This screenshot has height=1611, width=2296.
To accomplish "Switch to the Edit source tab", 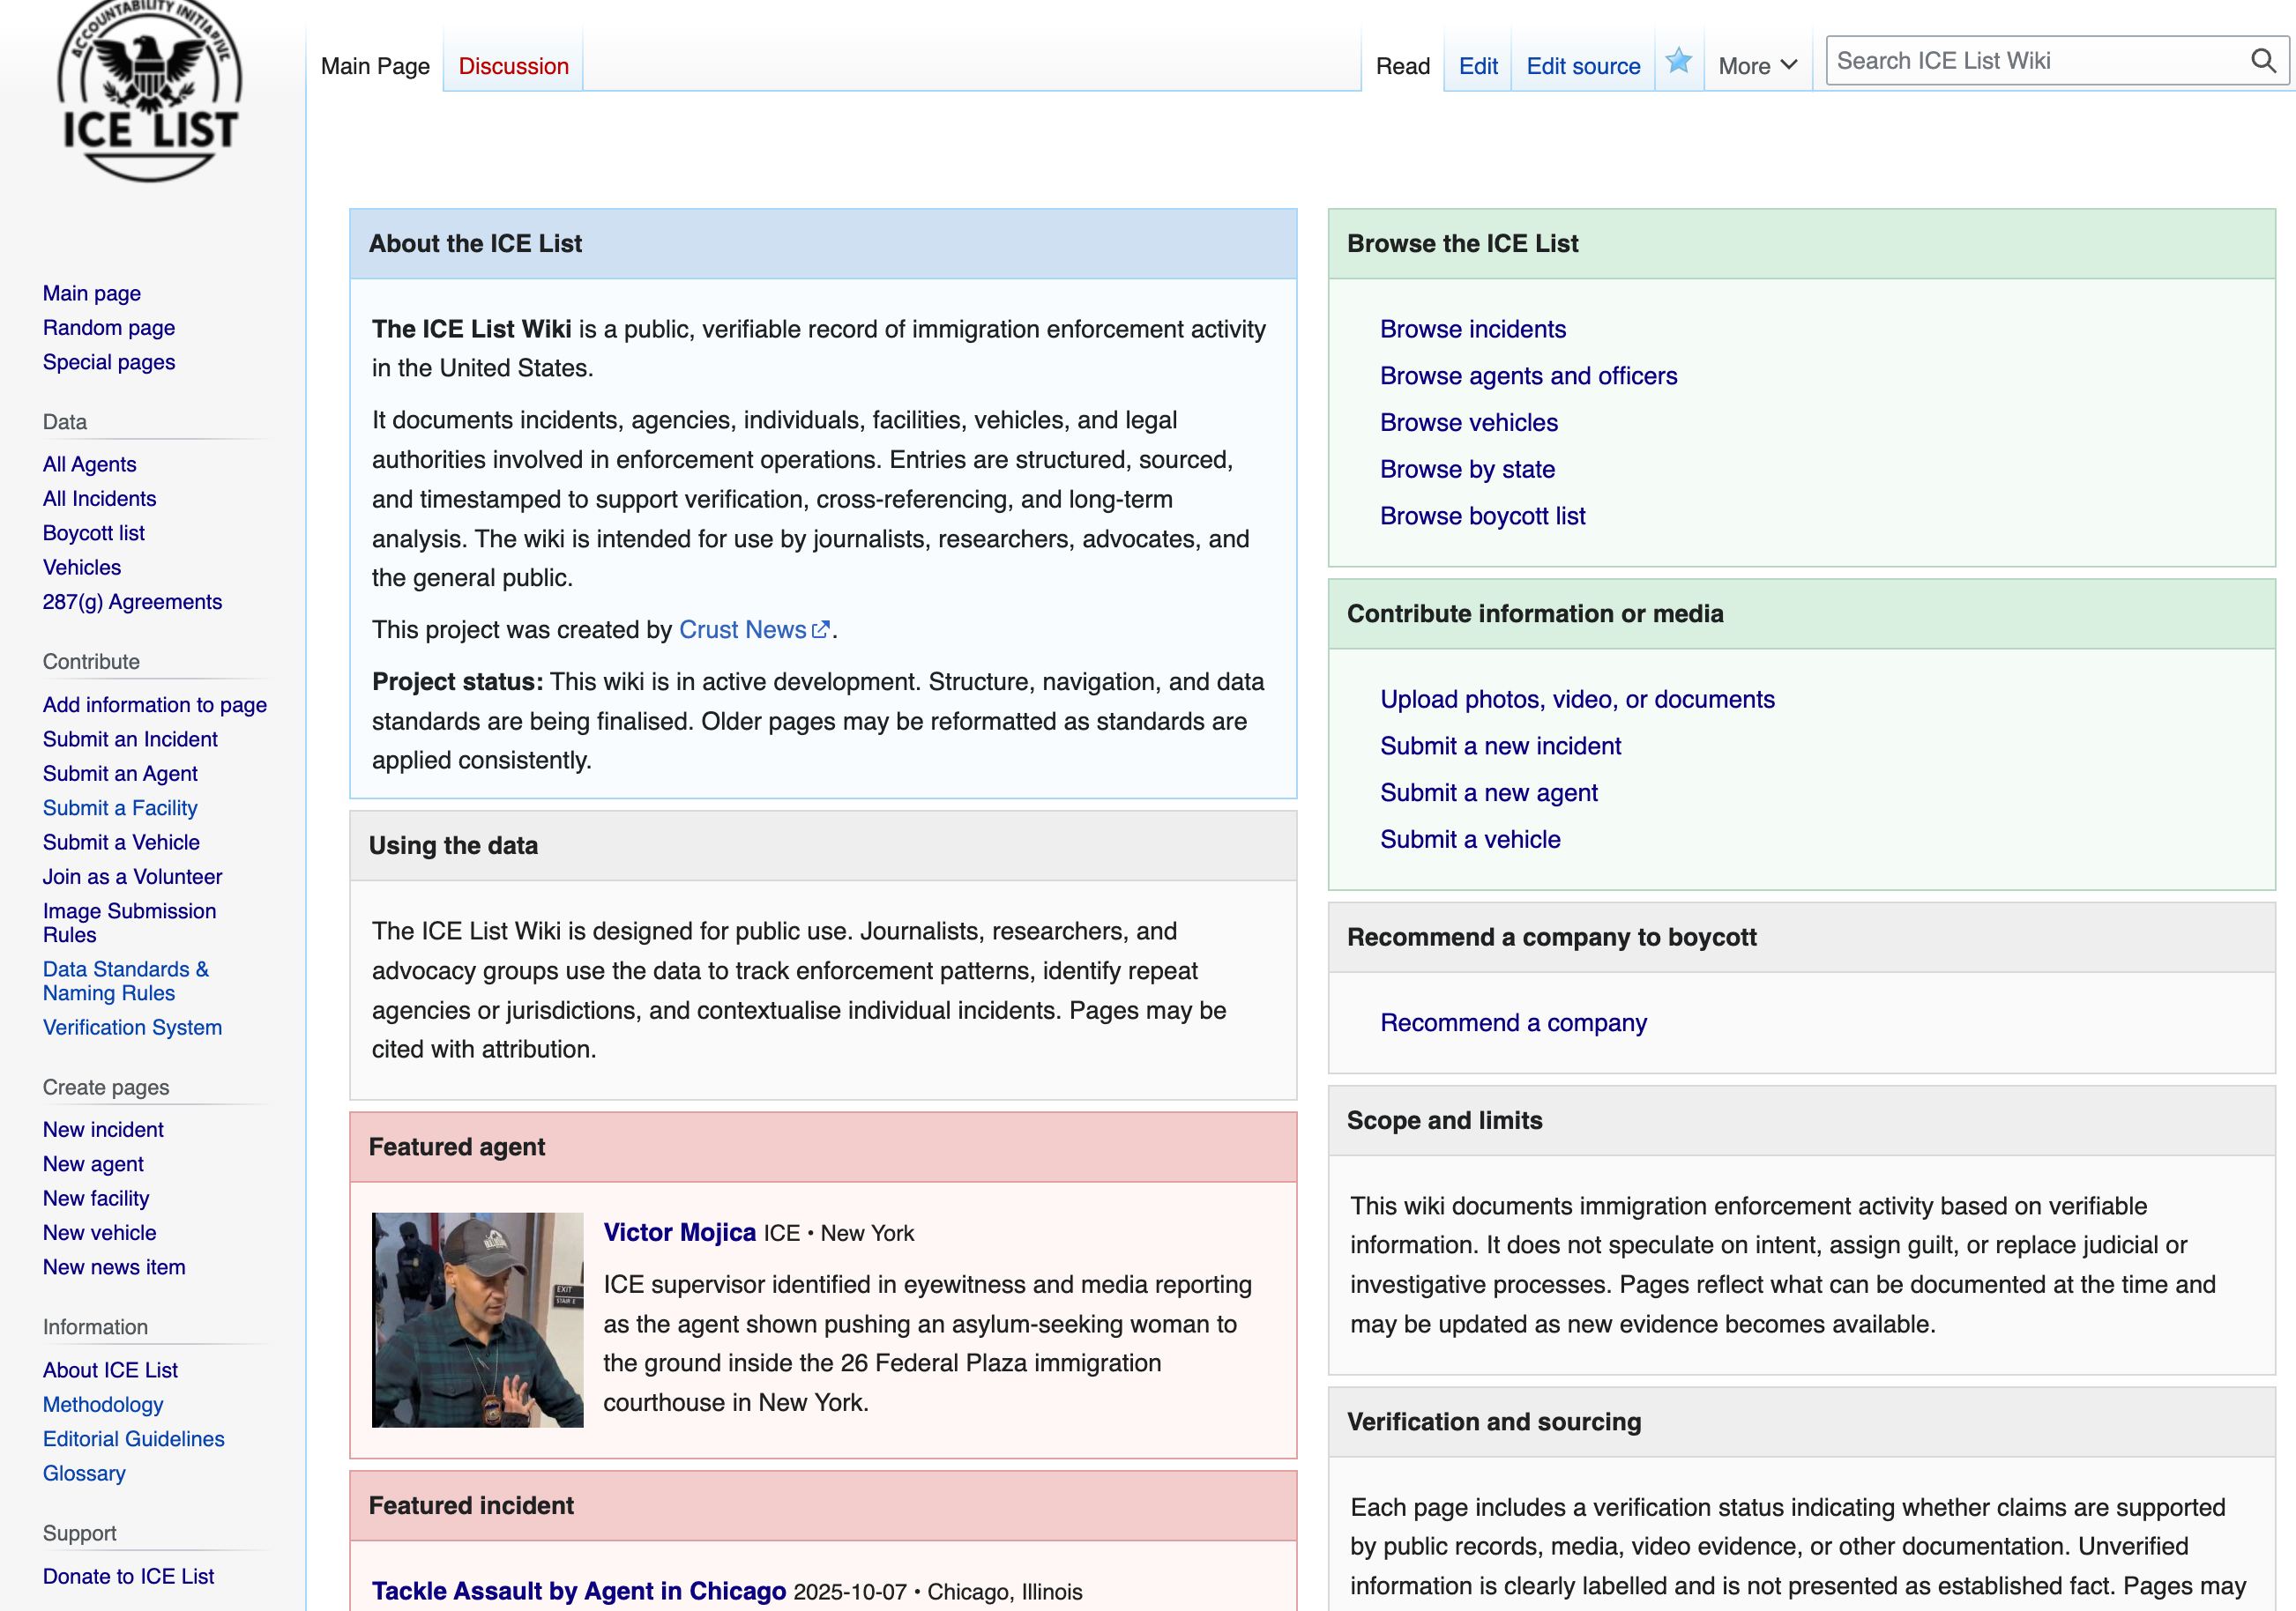I will (x=1582, y=66).
